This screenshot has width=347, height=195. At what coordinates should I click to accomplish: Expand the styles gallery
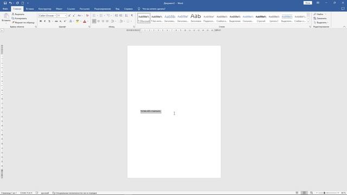[x=308, y=22]
